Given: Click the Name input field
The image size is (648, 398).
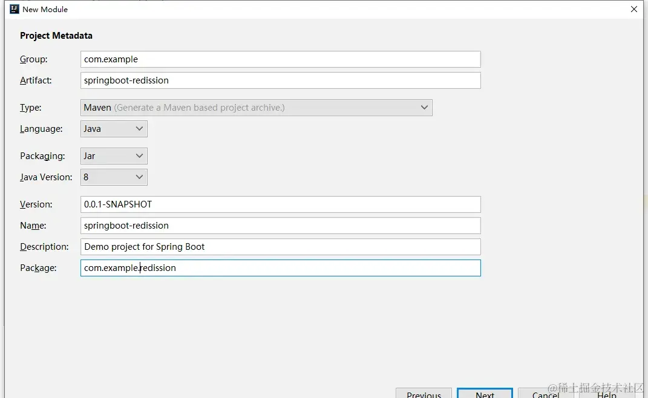Looking at the screenshot, I should point(281,225).
